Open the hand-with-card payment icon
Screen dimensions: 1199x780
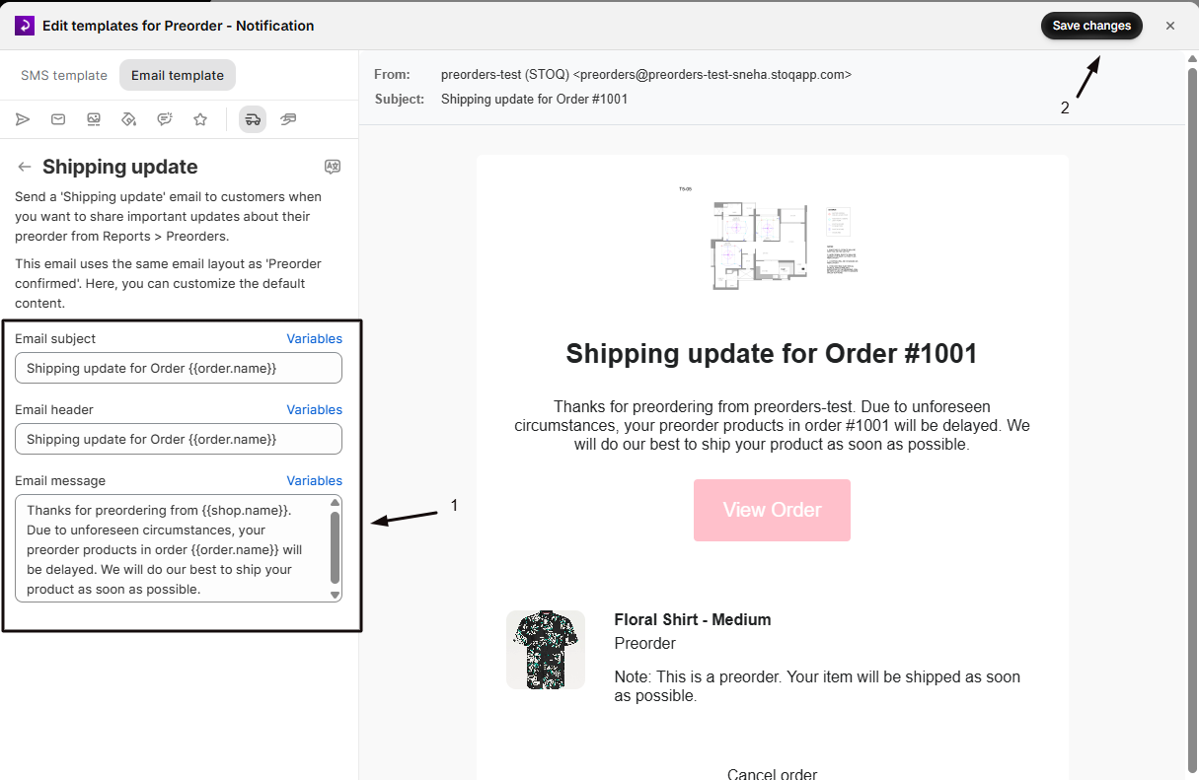point(288,119)
